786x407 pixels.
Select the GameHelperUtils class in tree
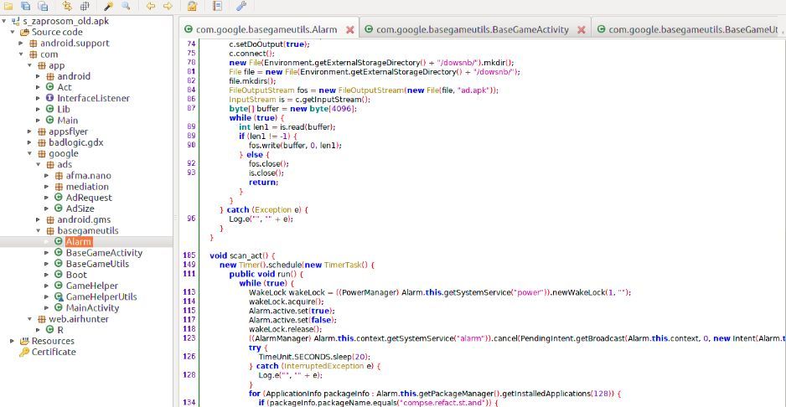point(101,296)
